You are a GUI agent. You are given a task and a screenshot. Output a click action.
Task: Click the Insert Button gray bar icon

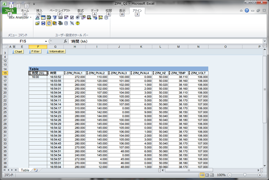pyautogui.click(x=60, y=18)
